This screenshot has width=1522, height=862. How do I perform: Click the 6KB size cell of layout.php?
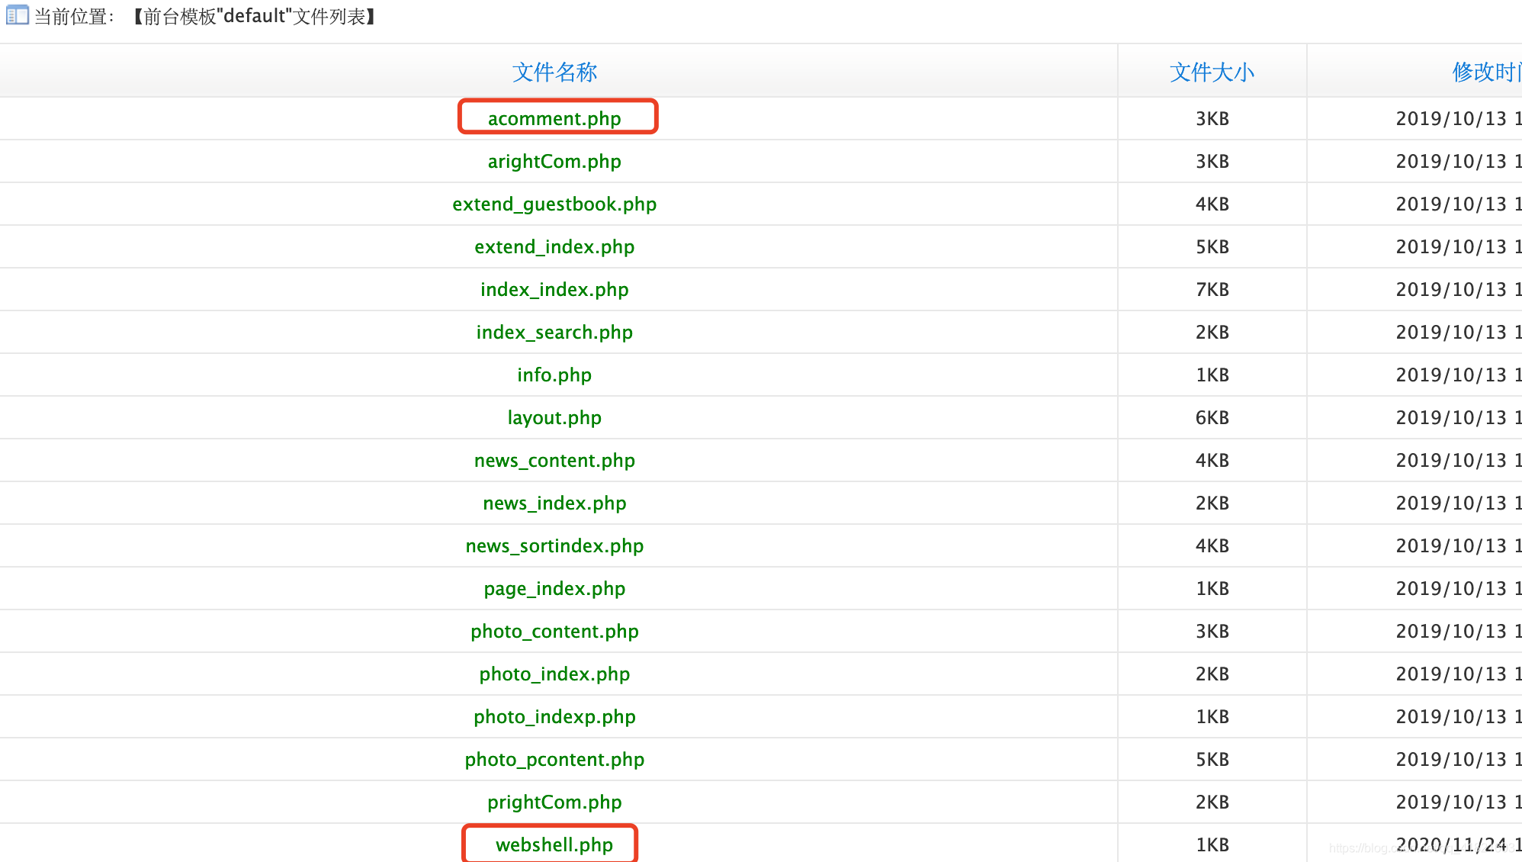(1212, 417)
